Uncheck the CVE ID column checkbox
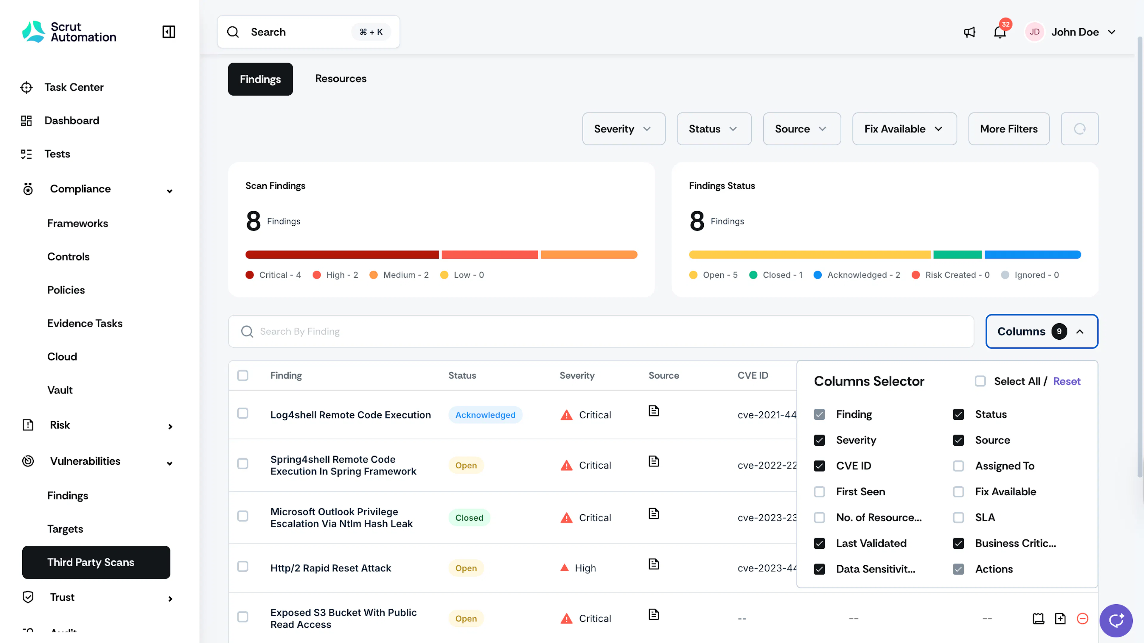1144x643 pixels. [819, 466]
